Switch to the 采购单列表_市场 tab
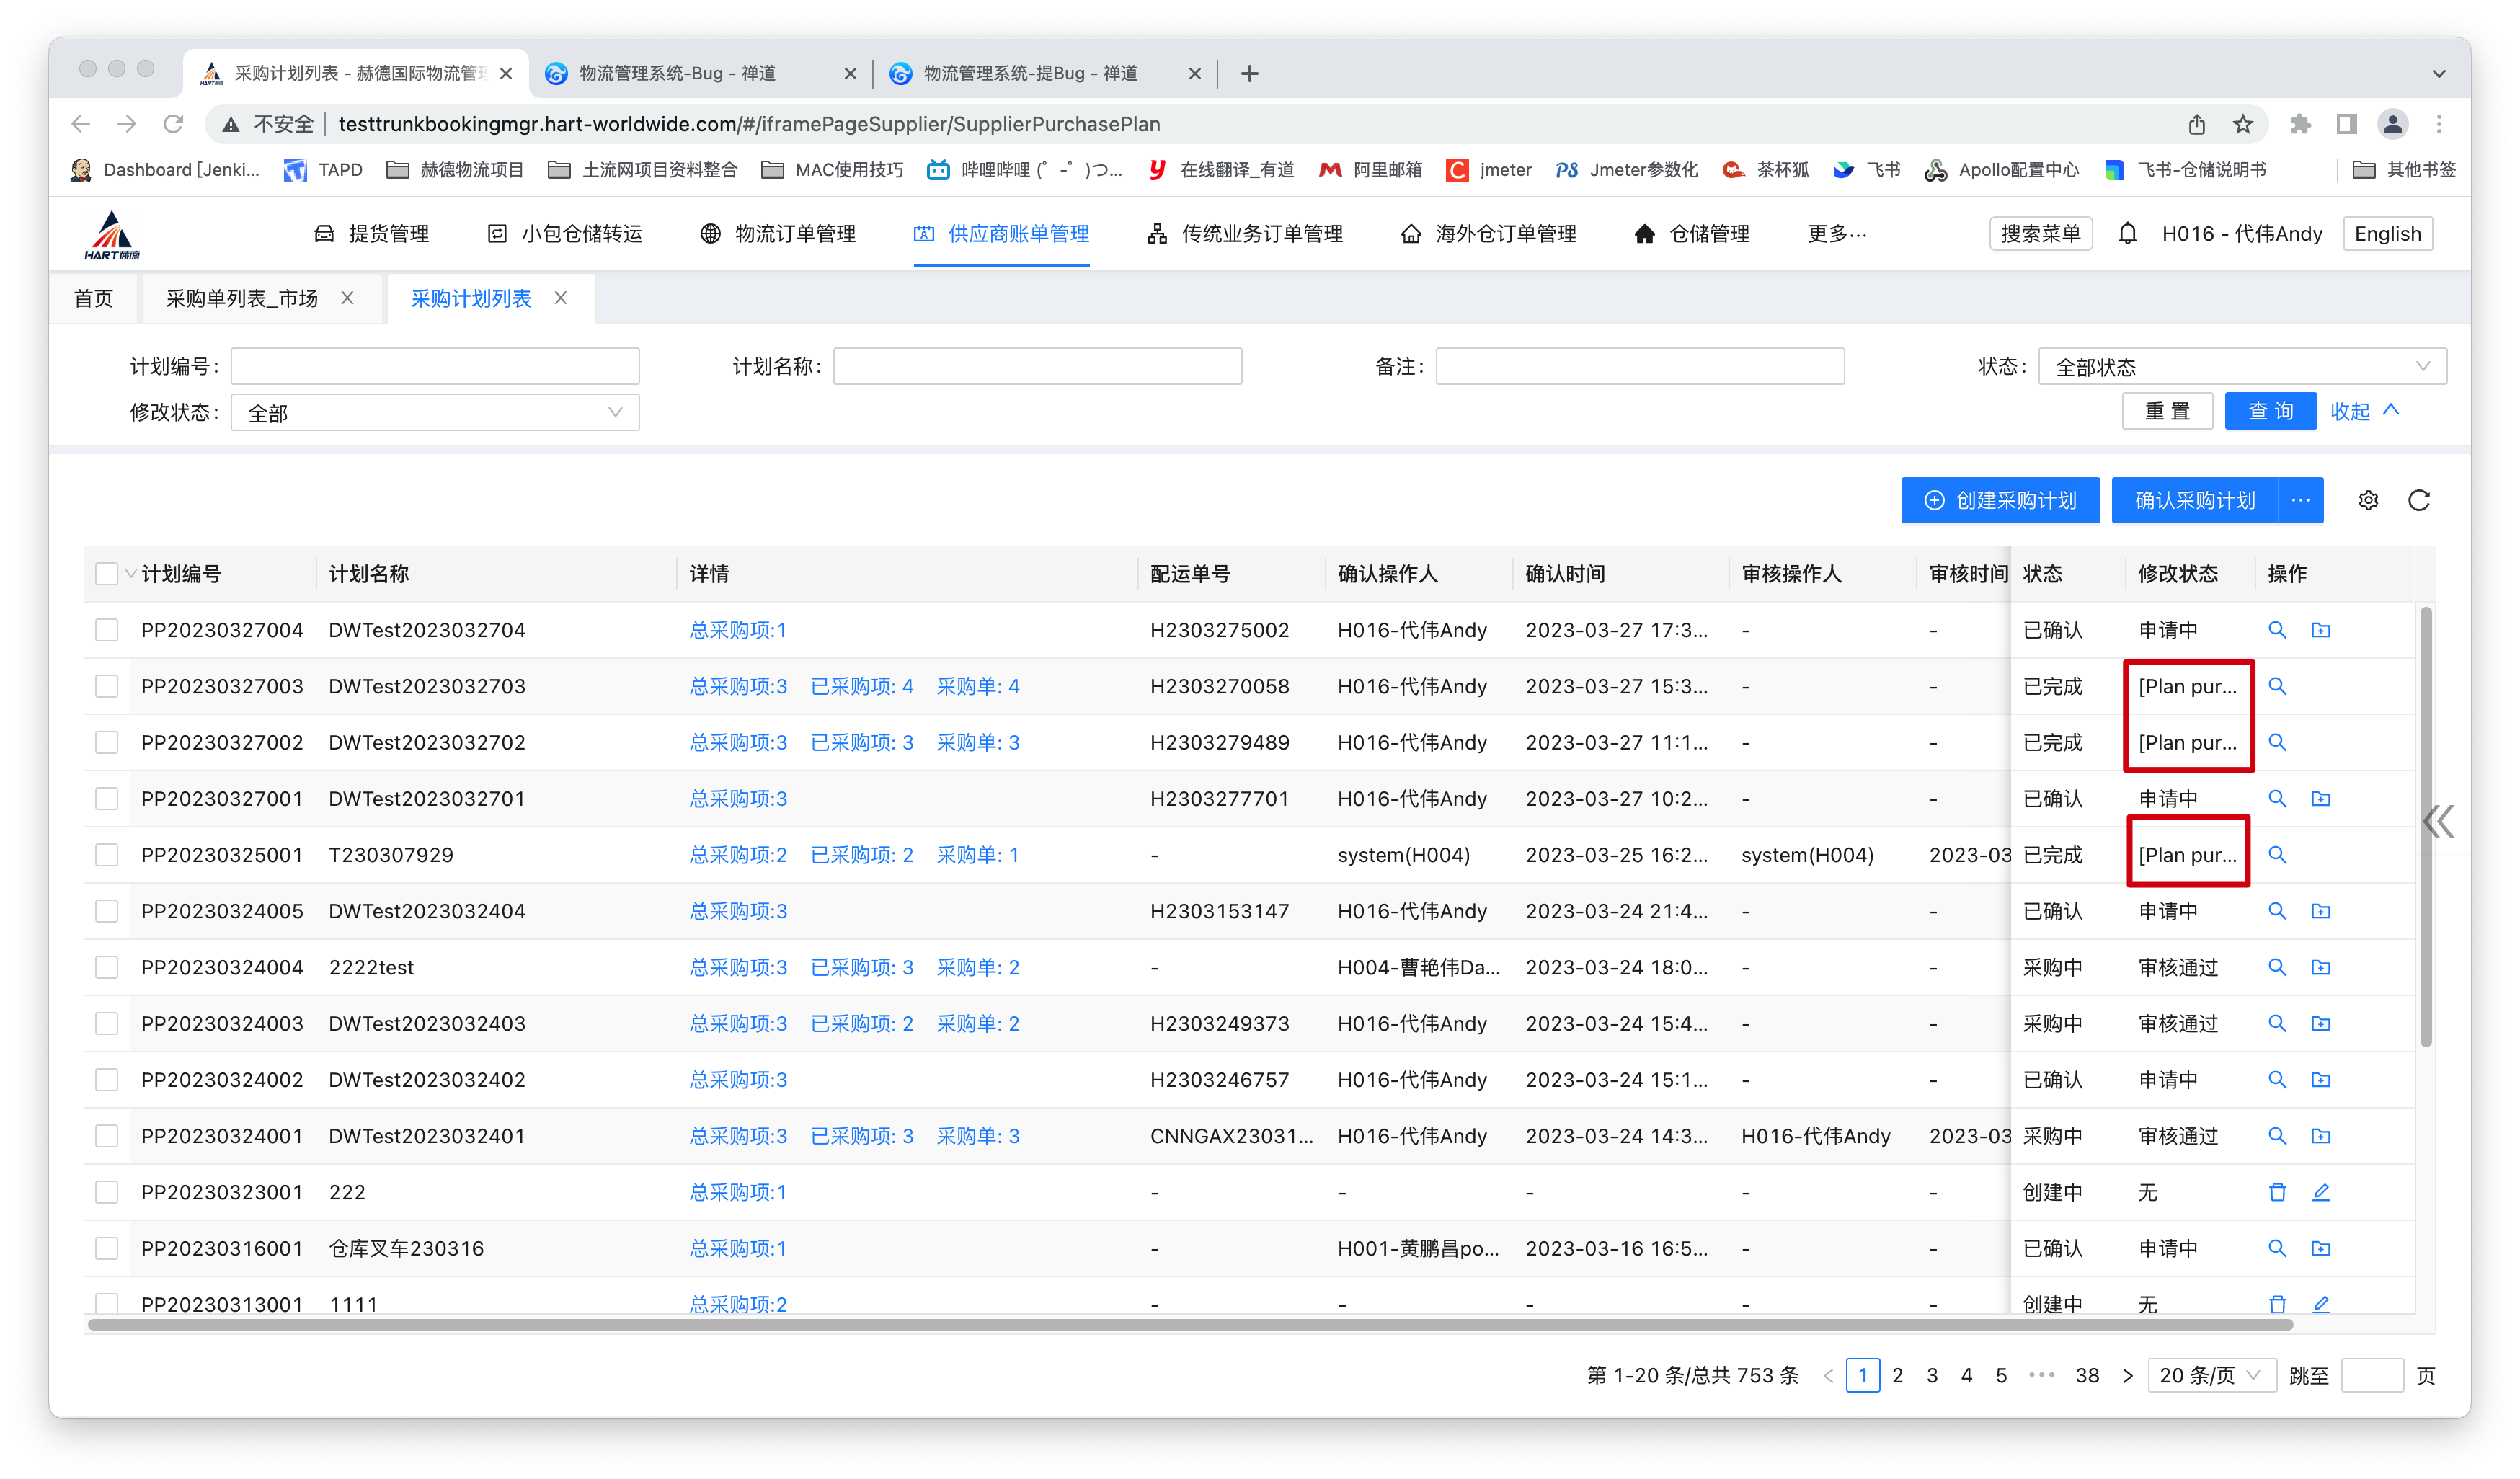 point(242,299)
